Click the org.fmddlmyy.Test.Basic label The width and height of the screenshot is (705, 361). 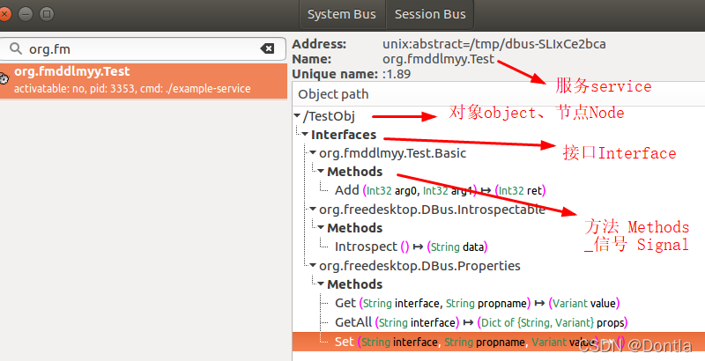tap(392, 153)
